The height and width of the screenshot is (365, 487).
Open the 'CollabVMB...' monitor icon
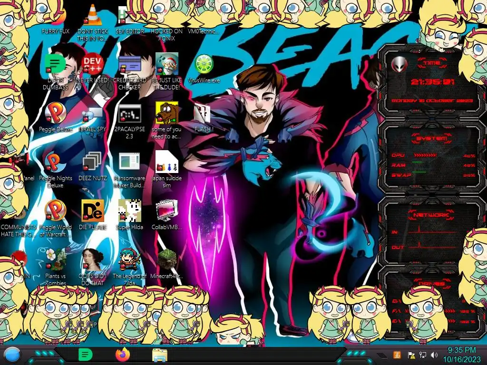pos(166,211)
